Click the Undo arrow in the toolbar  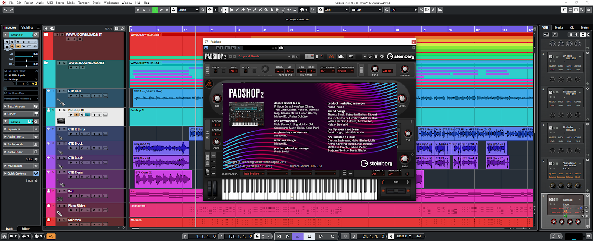(6, 10)
